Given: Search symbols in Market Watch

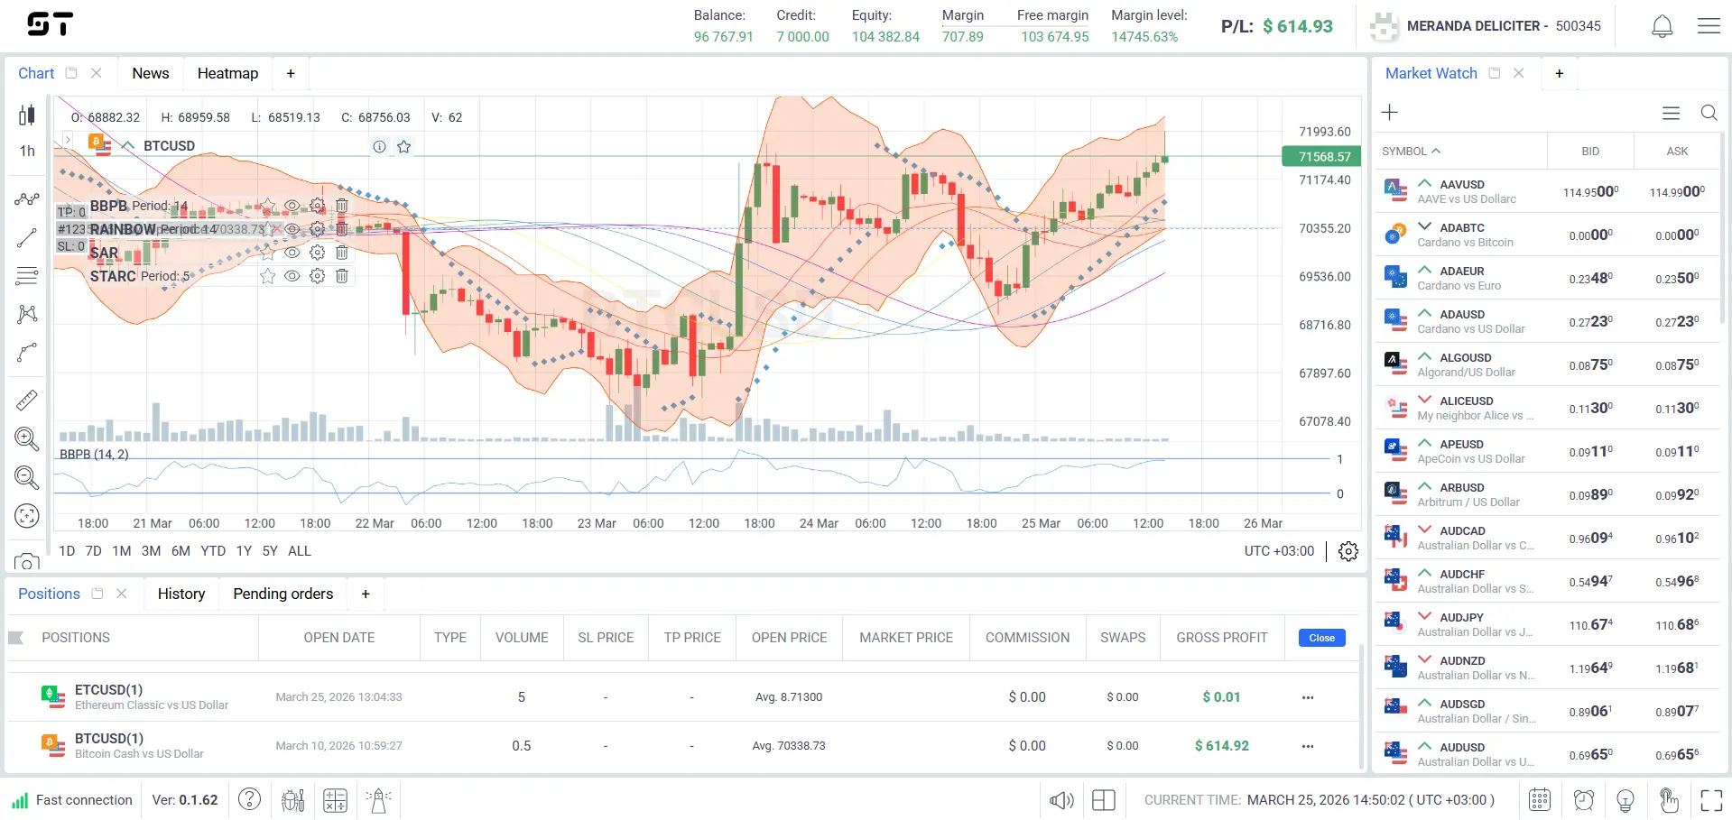Looking at the screenshot, I should pos(1709,113).
